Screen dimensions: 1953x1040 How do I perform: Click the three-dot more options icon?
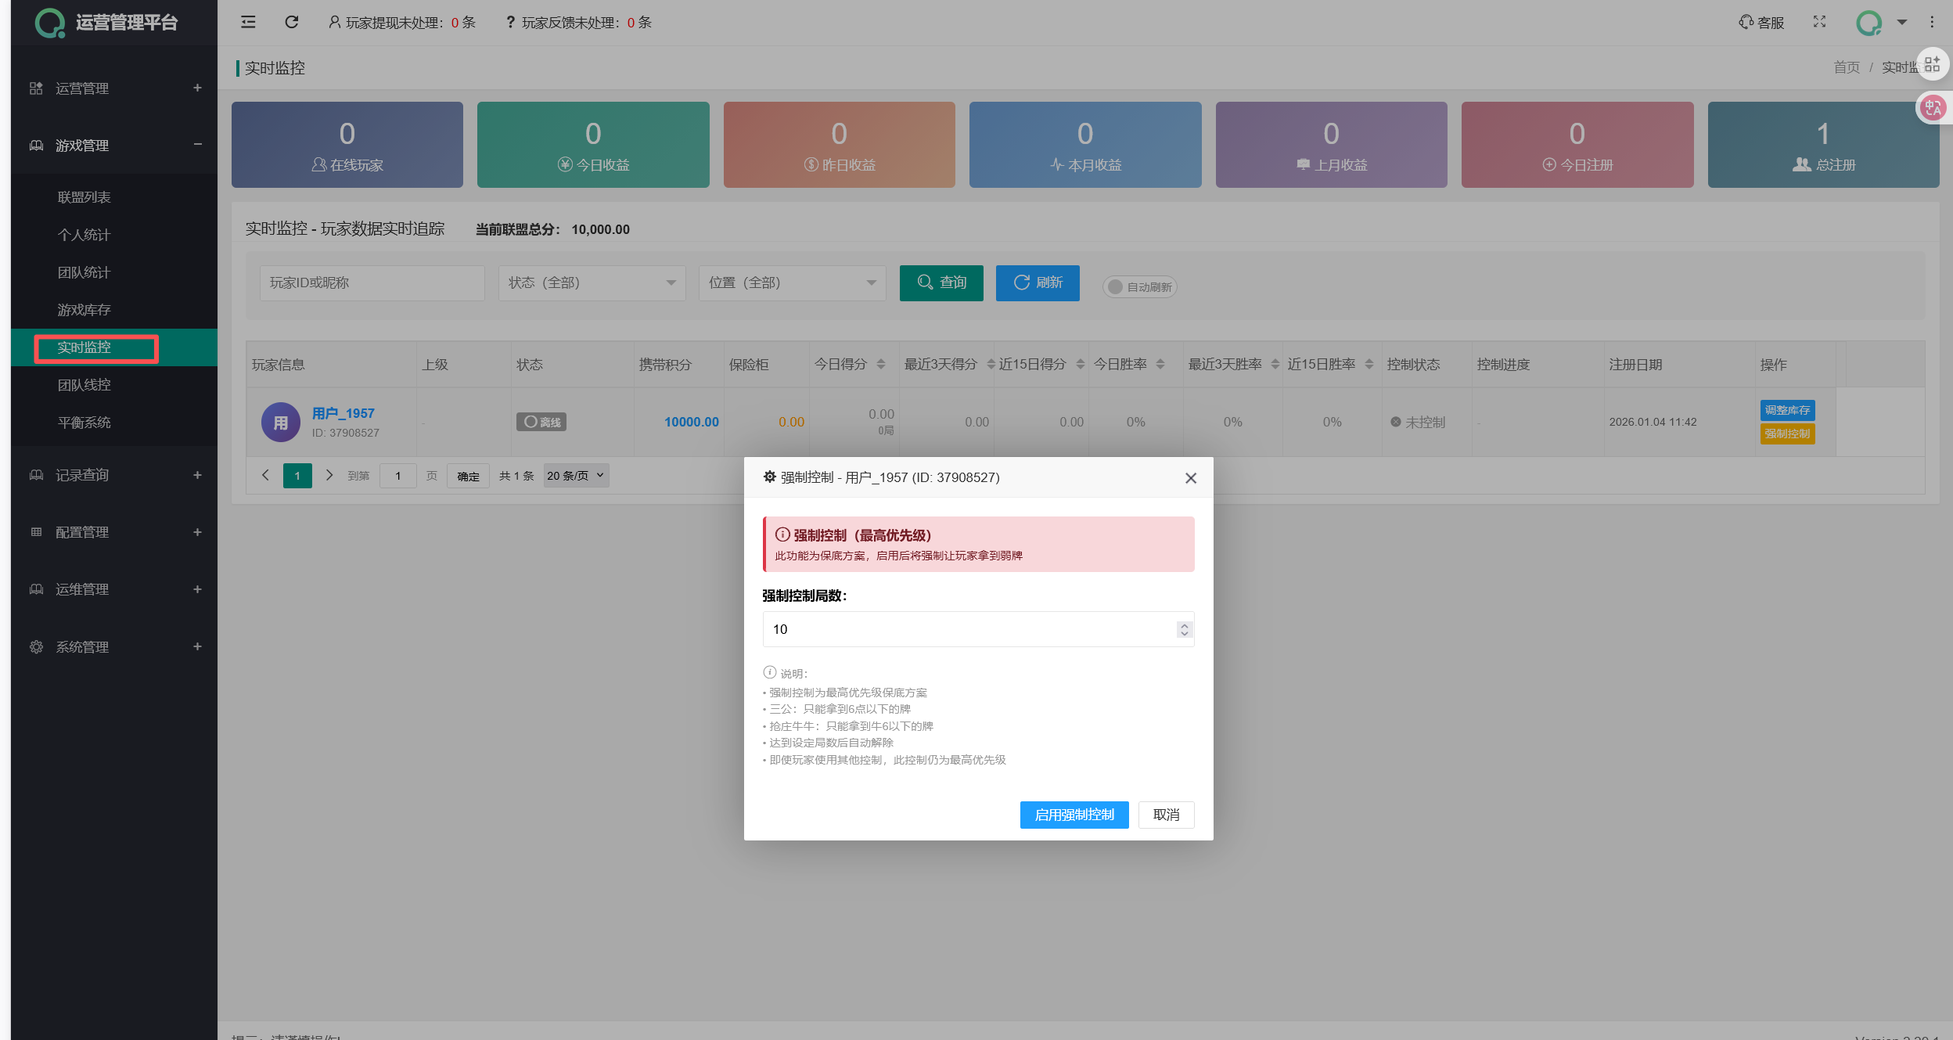[1932, 22]
